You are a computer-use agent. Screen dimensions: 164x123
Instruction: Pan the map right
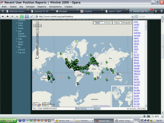[40, 26]
